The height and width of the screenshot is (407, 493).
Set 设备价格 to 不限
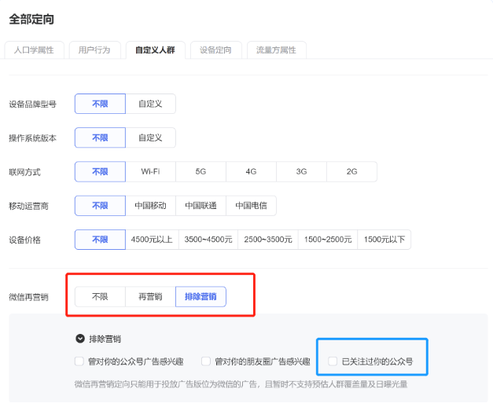click(100, 240)
